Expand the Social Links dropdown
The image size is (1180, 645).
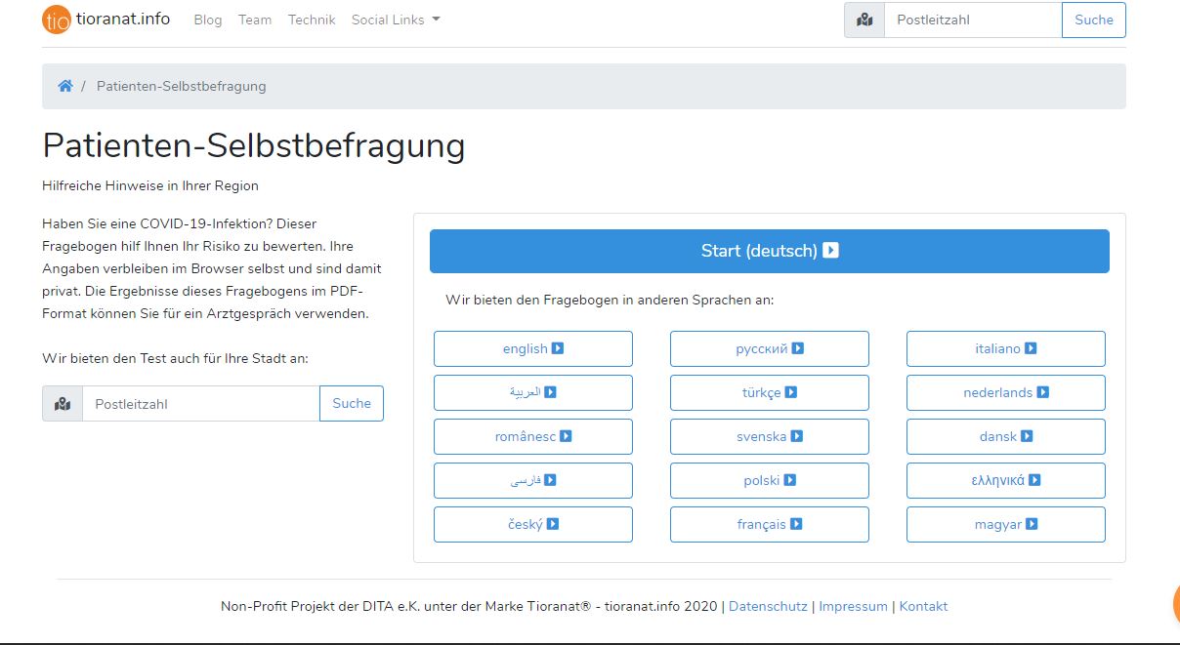[396, 20]
